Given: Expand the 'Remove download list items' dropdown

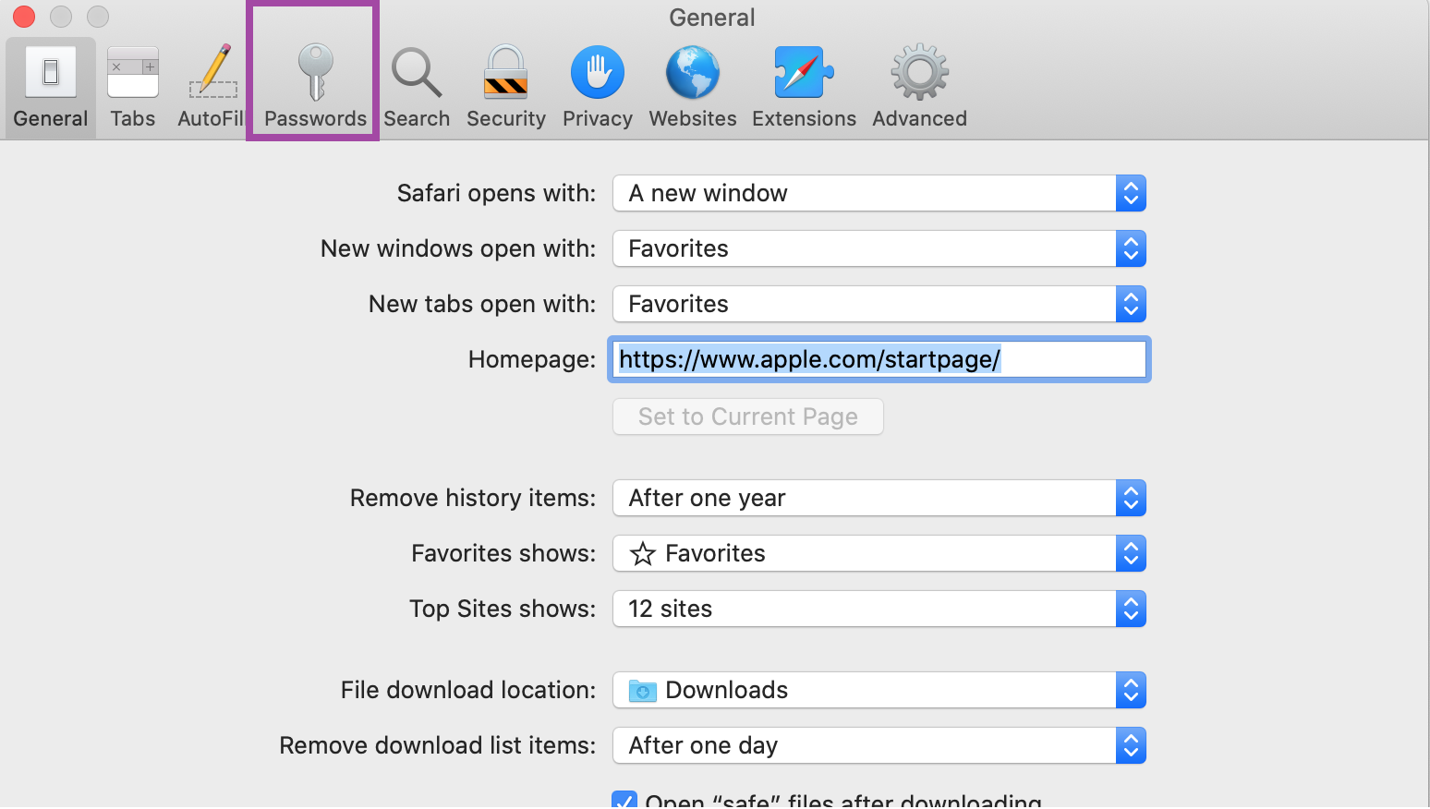Looking at the screenshot, I should pyautogui.click(x=879, y=745).
